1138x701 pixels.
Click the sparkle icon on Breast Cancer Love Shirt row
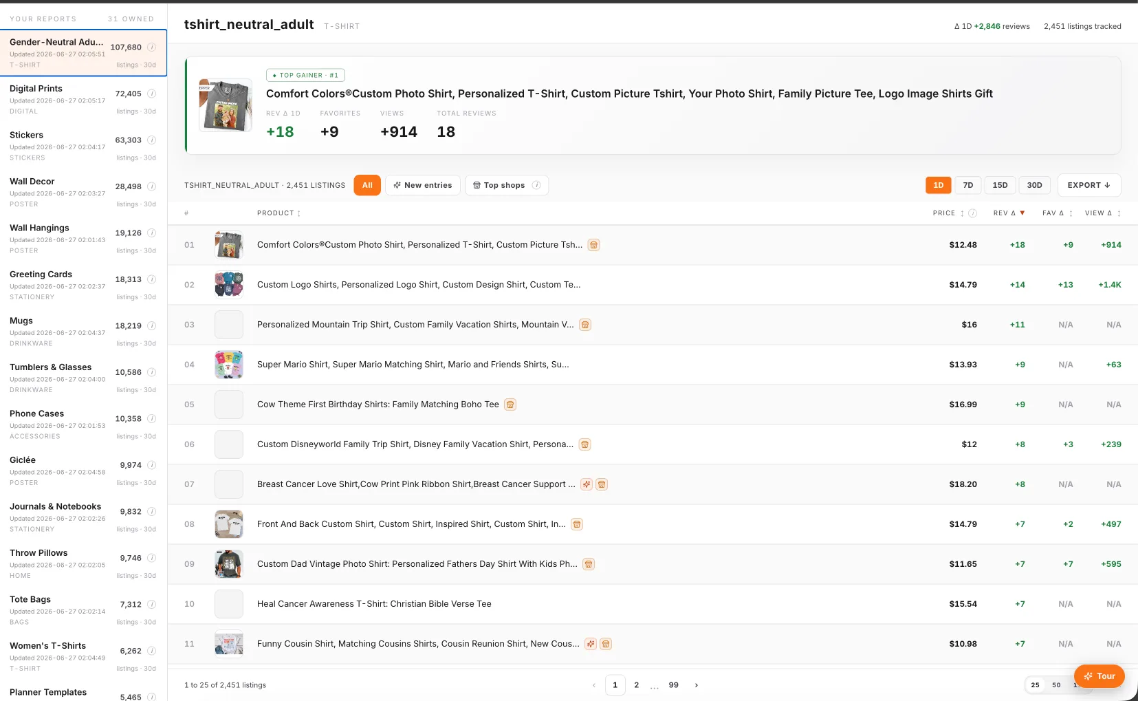(x=587, y=484)
